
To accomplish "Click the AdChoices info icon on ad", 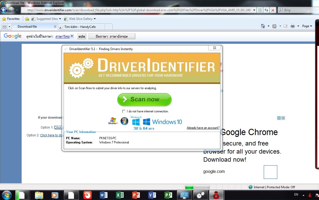I will (x=279, y=118).
